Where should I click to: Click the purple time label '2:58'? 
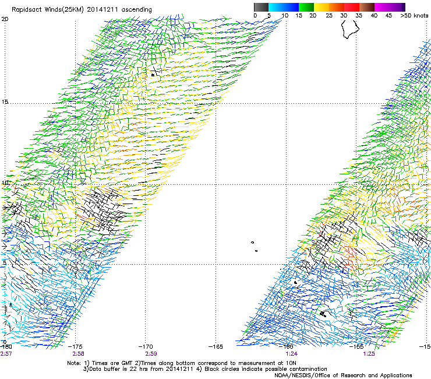[79, 354]
